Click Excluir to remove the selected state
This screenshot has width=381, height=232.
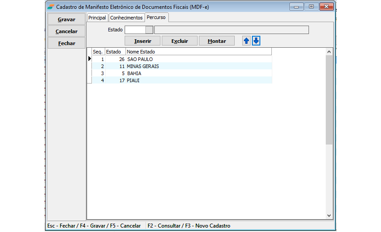(x=179, y=41)
